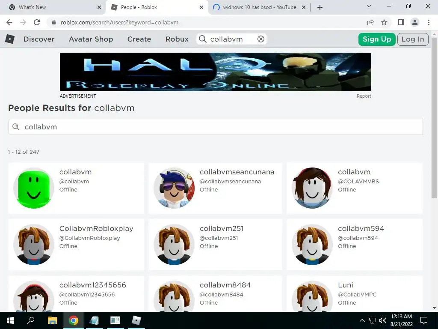Open Windows Start menu
This screenshot has height=329, width=438.
tap(10, 320)
